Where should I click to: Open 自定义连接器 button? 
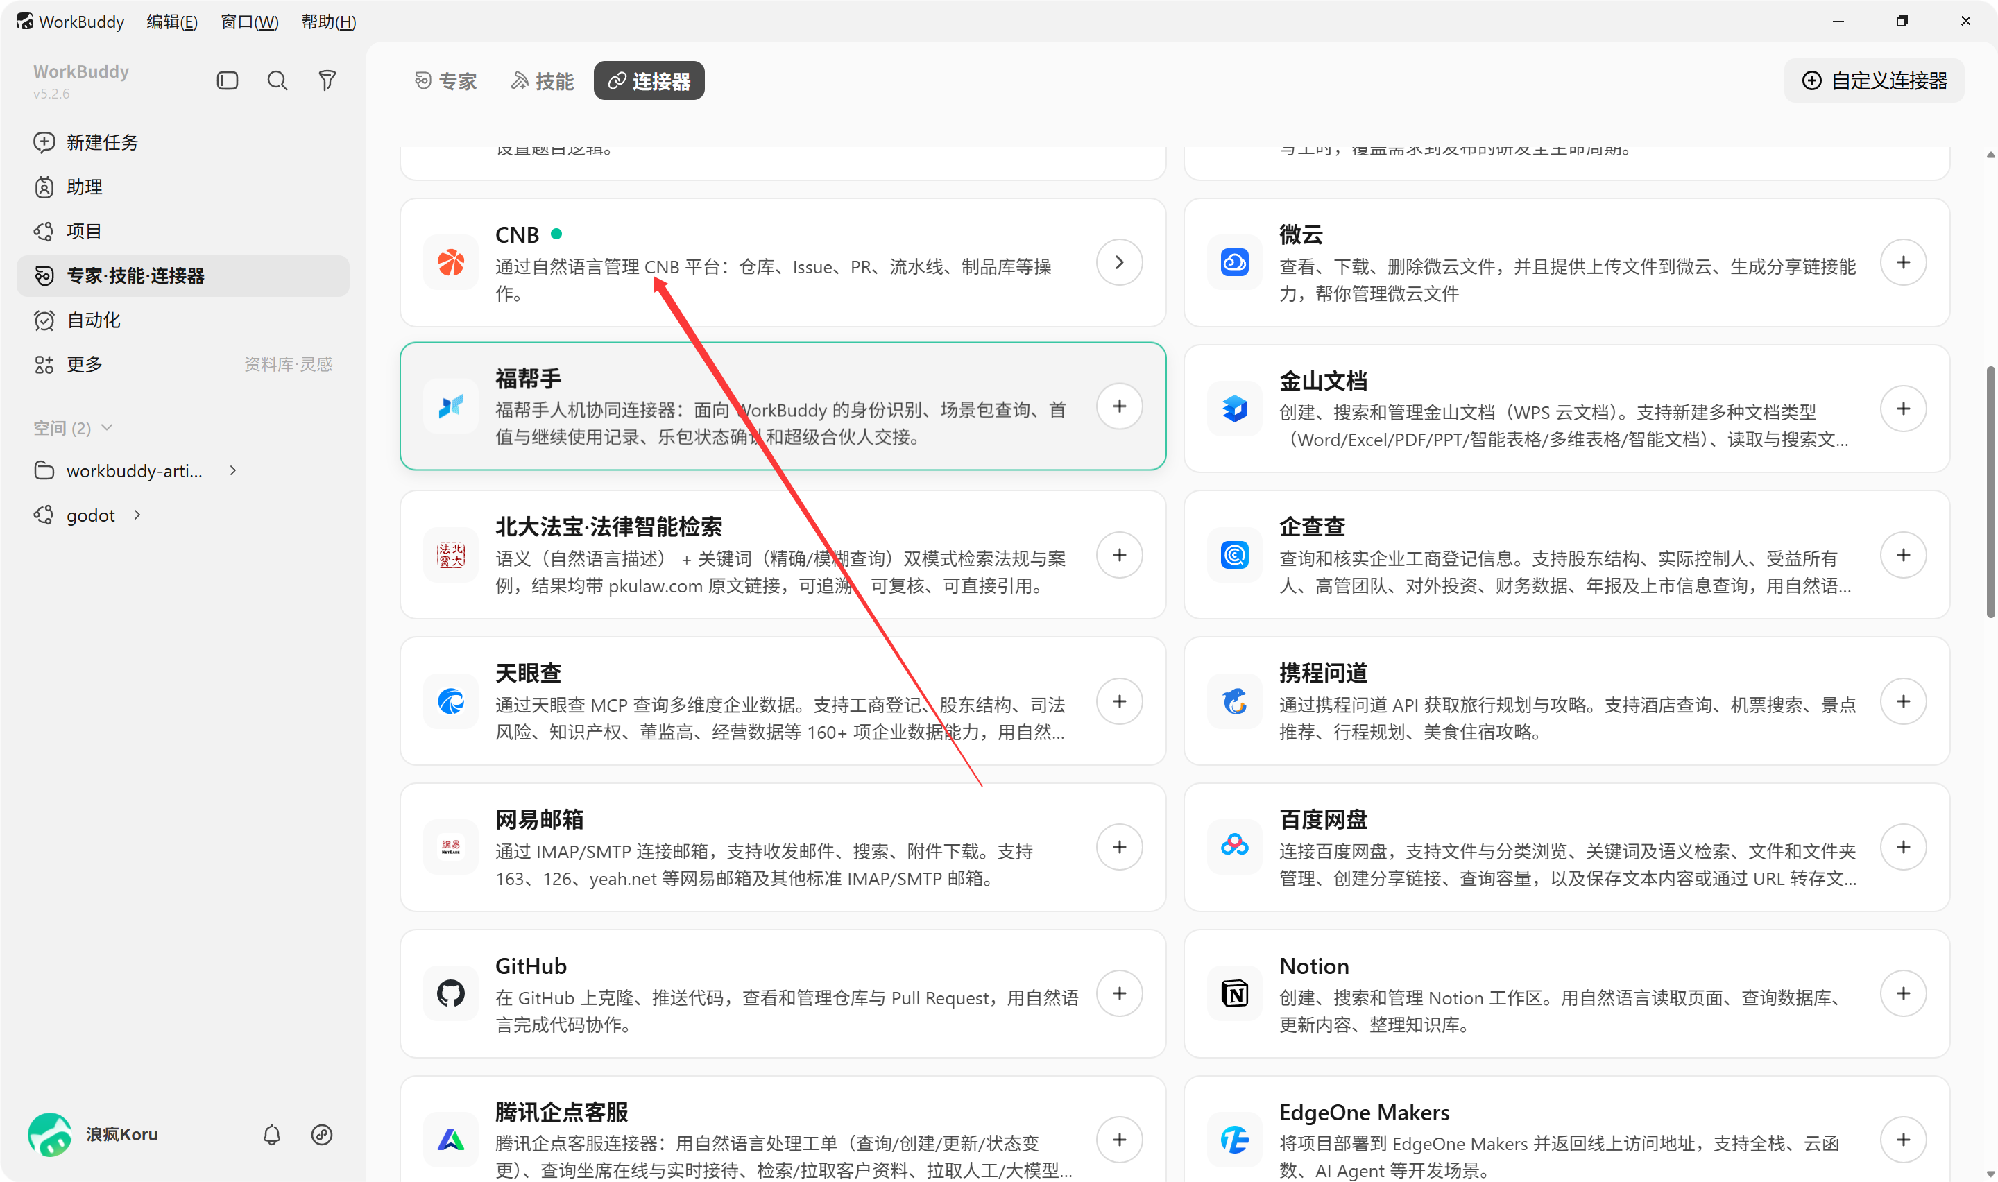point(1874,80)
